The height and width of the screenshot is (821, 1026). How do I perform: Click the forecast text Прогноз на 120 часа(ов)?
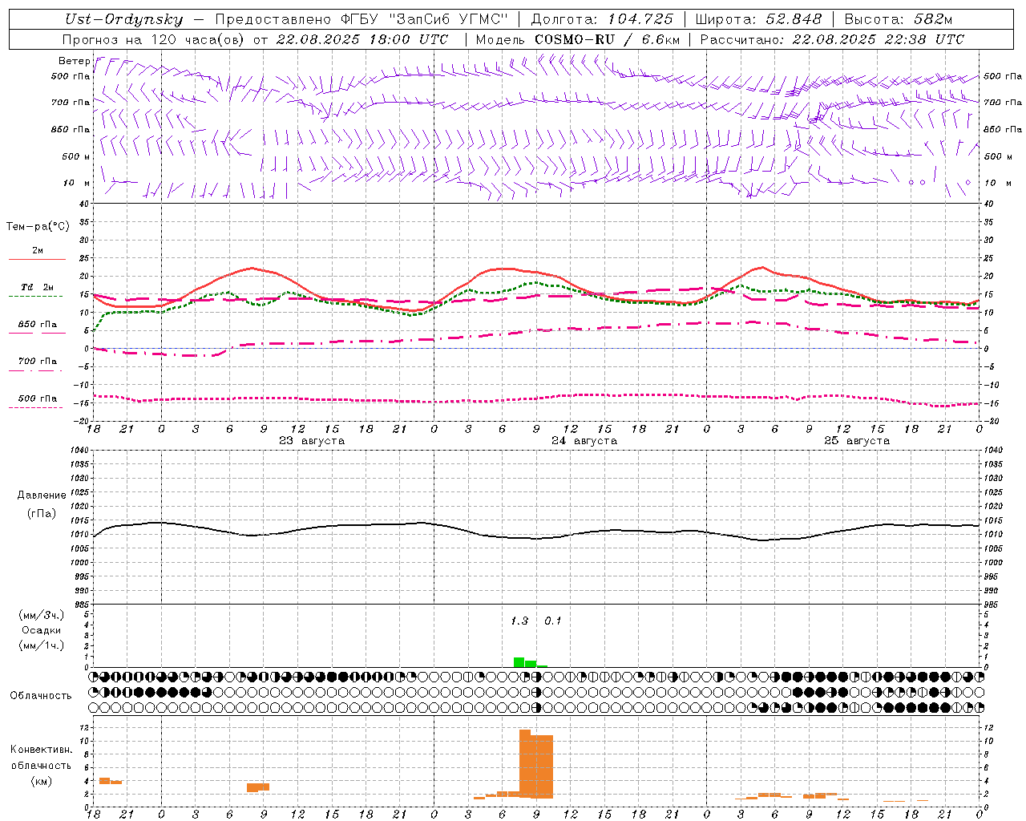(155, 39)
